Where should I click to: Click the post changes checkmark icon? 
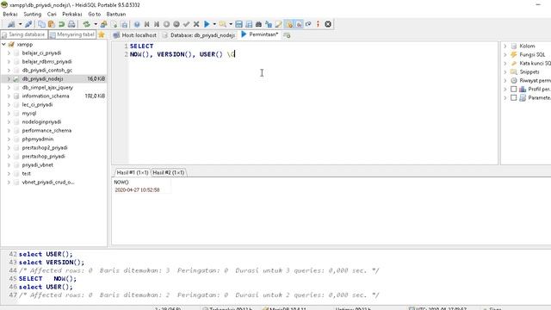pos(186,24)
